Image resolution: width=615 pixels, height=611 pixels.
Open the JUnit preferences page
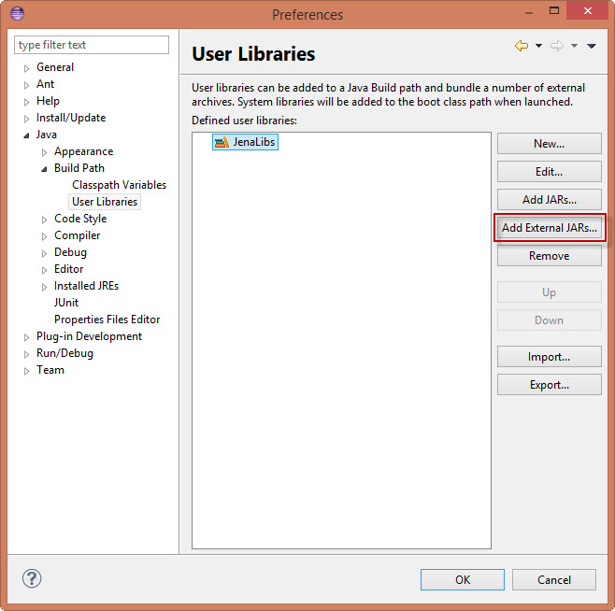66,303
